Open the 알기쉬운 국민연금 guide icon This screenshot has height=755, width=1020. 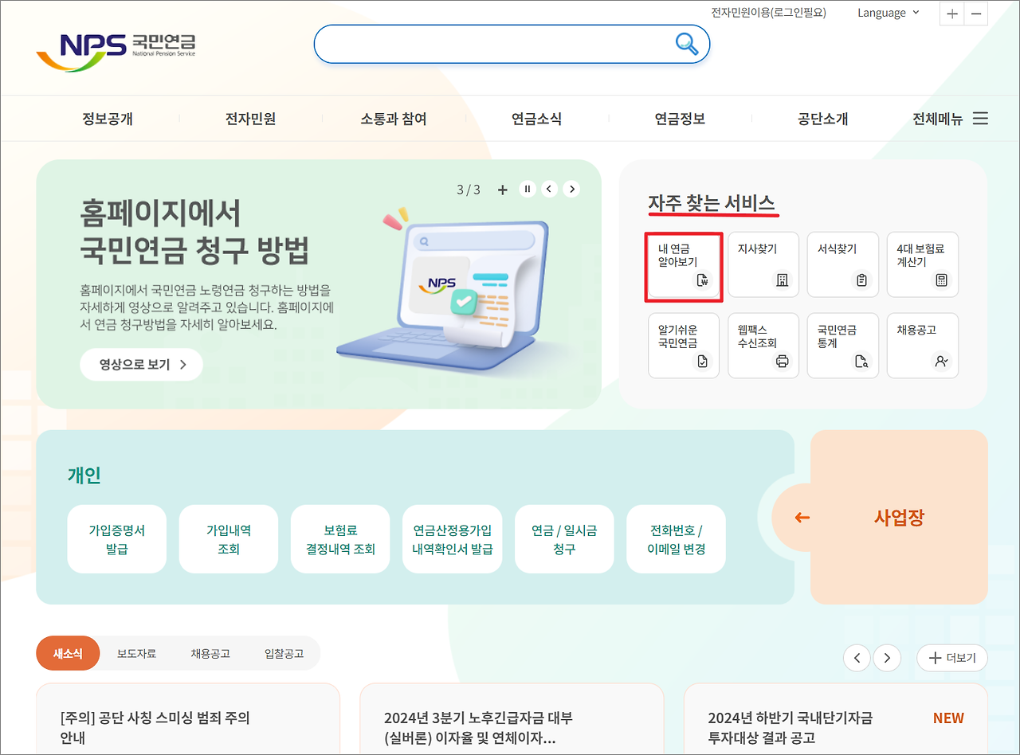coord(683,346)
